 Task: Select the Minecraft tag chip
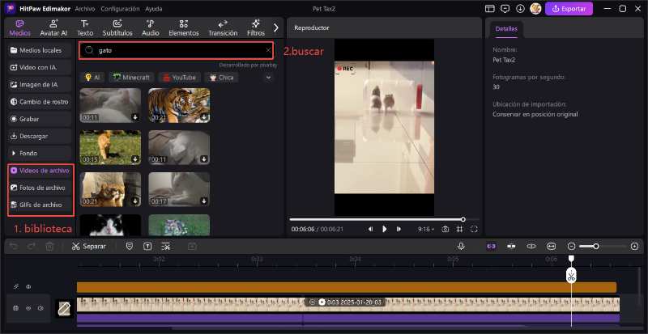click(131, 77)
